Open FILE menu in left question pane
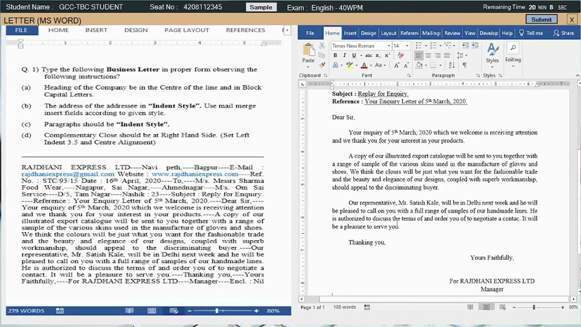The height and width of the screenshot is (327, 581). click(21, 30)
